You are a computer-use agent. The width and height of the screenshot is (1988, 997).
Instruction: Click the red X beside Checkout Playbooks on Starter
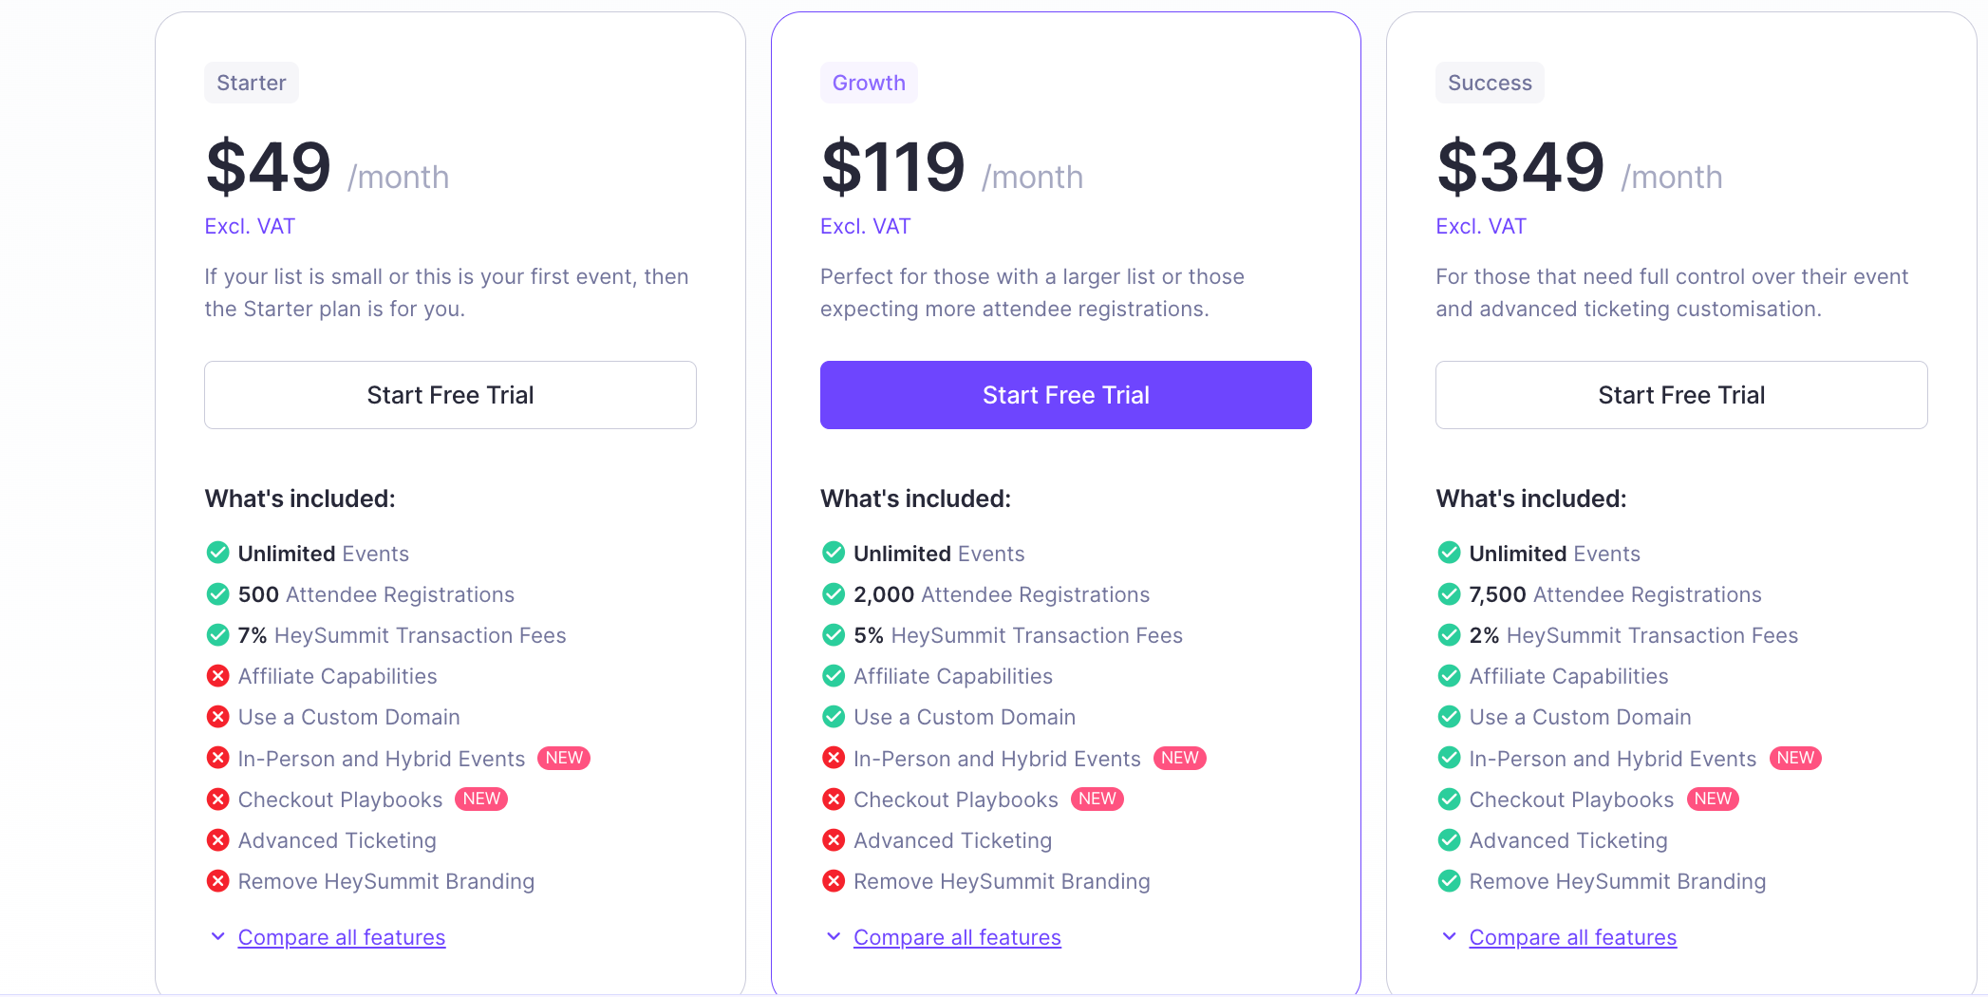(x=216, y=799)
